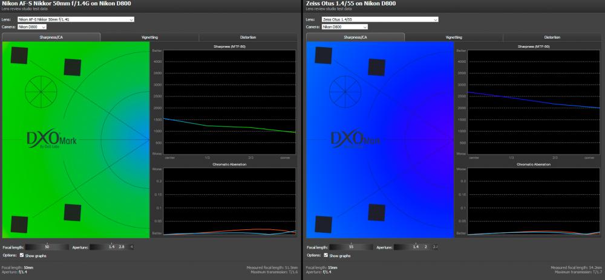Image resolution: width=605 pixels, height=280 pixels.
Task: Set Nikon aperture slider to 1.4
Action: pyautogui.click(x=111, y=247)
